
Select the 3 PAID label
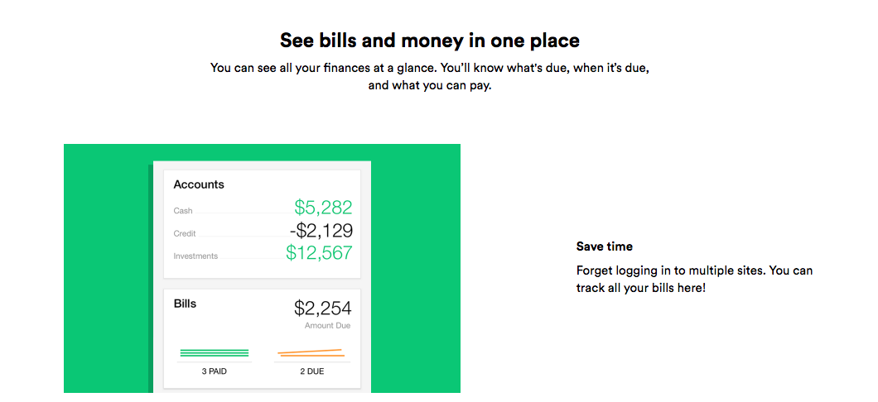[x=215, y=371]
